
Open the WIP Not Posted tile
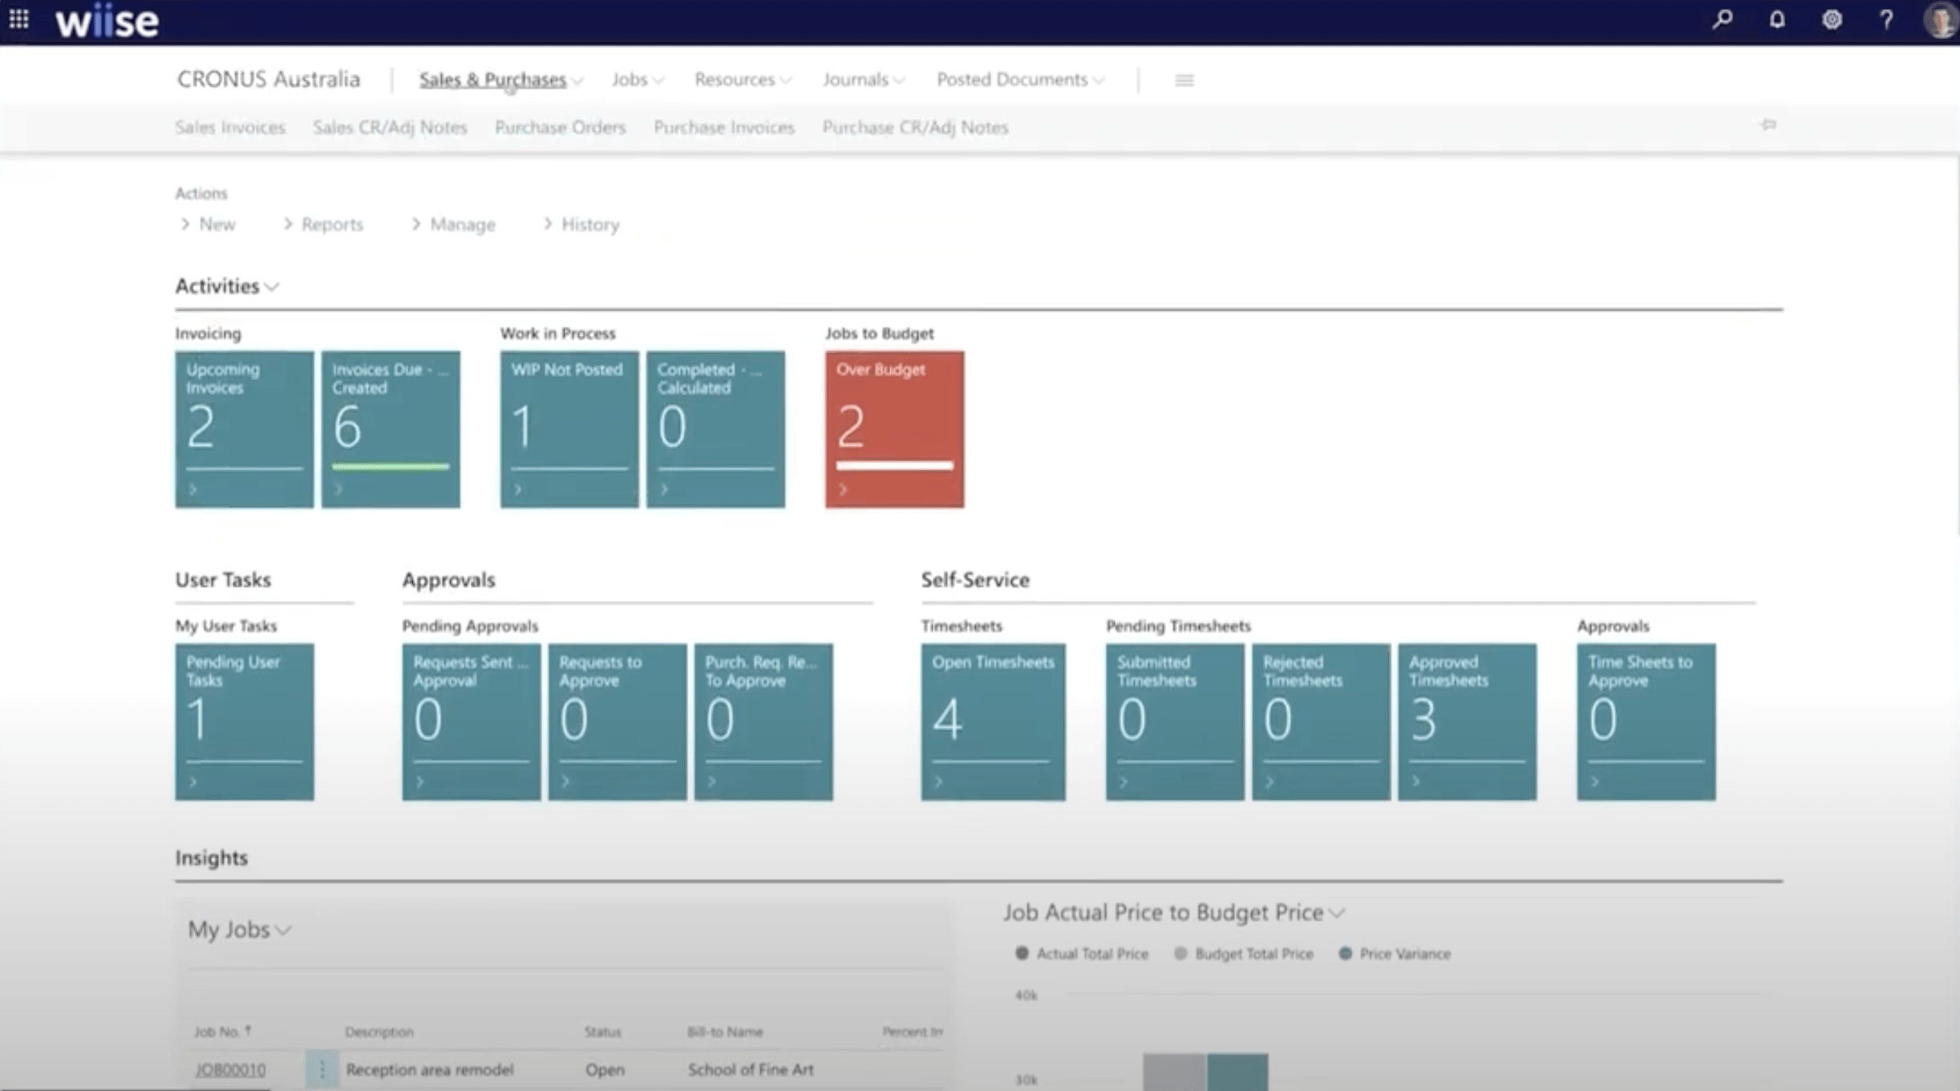point(568,428)
